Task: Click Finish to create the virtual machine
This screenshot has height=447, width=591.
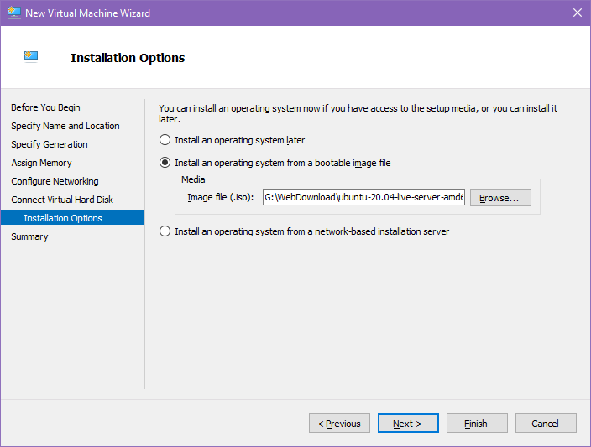Action: [x=477, y=424]
